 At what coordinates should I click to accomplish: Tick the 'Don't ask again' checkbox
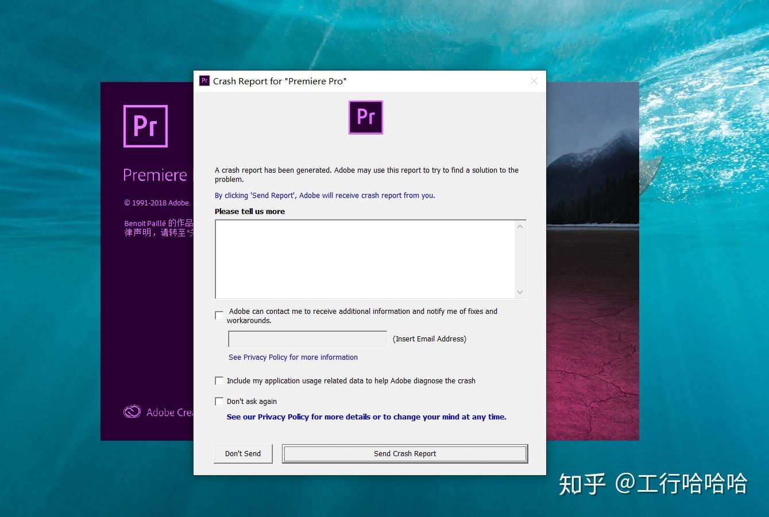click(219, 401)
